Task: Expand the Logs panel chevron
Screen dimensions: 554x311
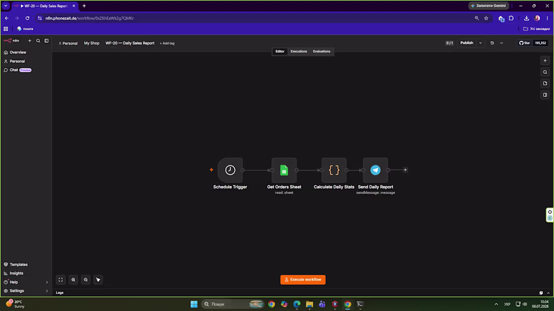Action: point(548,293)
